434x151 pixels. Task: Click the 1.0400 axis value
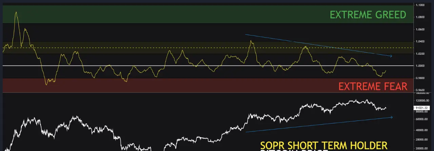click(420, 42)
